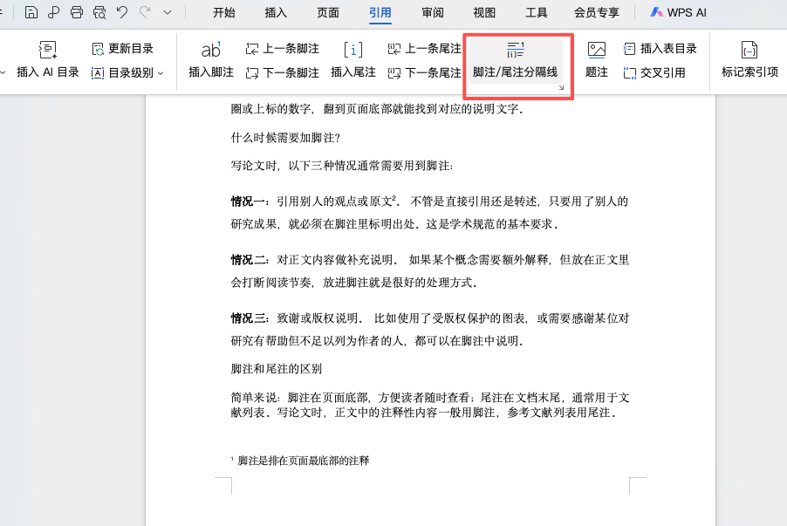
Task: Open Print Preview icon
Action: pyautogui.click(x=99, y=12)
